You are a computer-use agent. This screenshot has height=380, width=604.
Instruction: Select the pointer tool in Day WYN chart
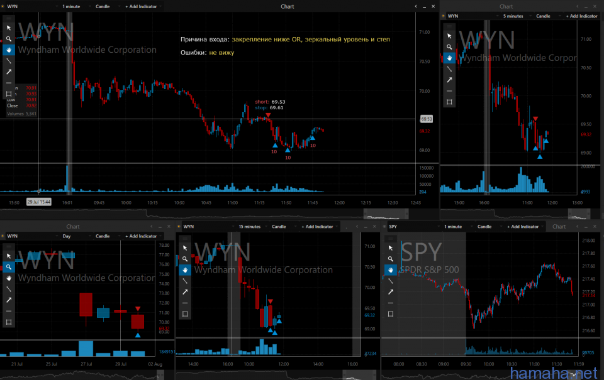click(x=8, y=256)
